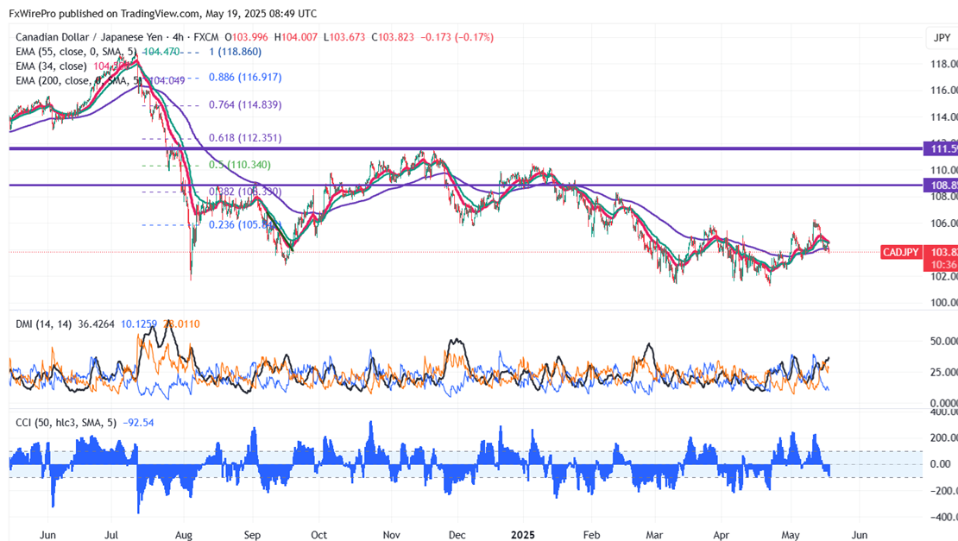Screen dimensions: 958x541
Task: Click the Oct label on time axis
Action: click(318, 535)
